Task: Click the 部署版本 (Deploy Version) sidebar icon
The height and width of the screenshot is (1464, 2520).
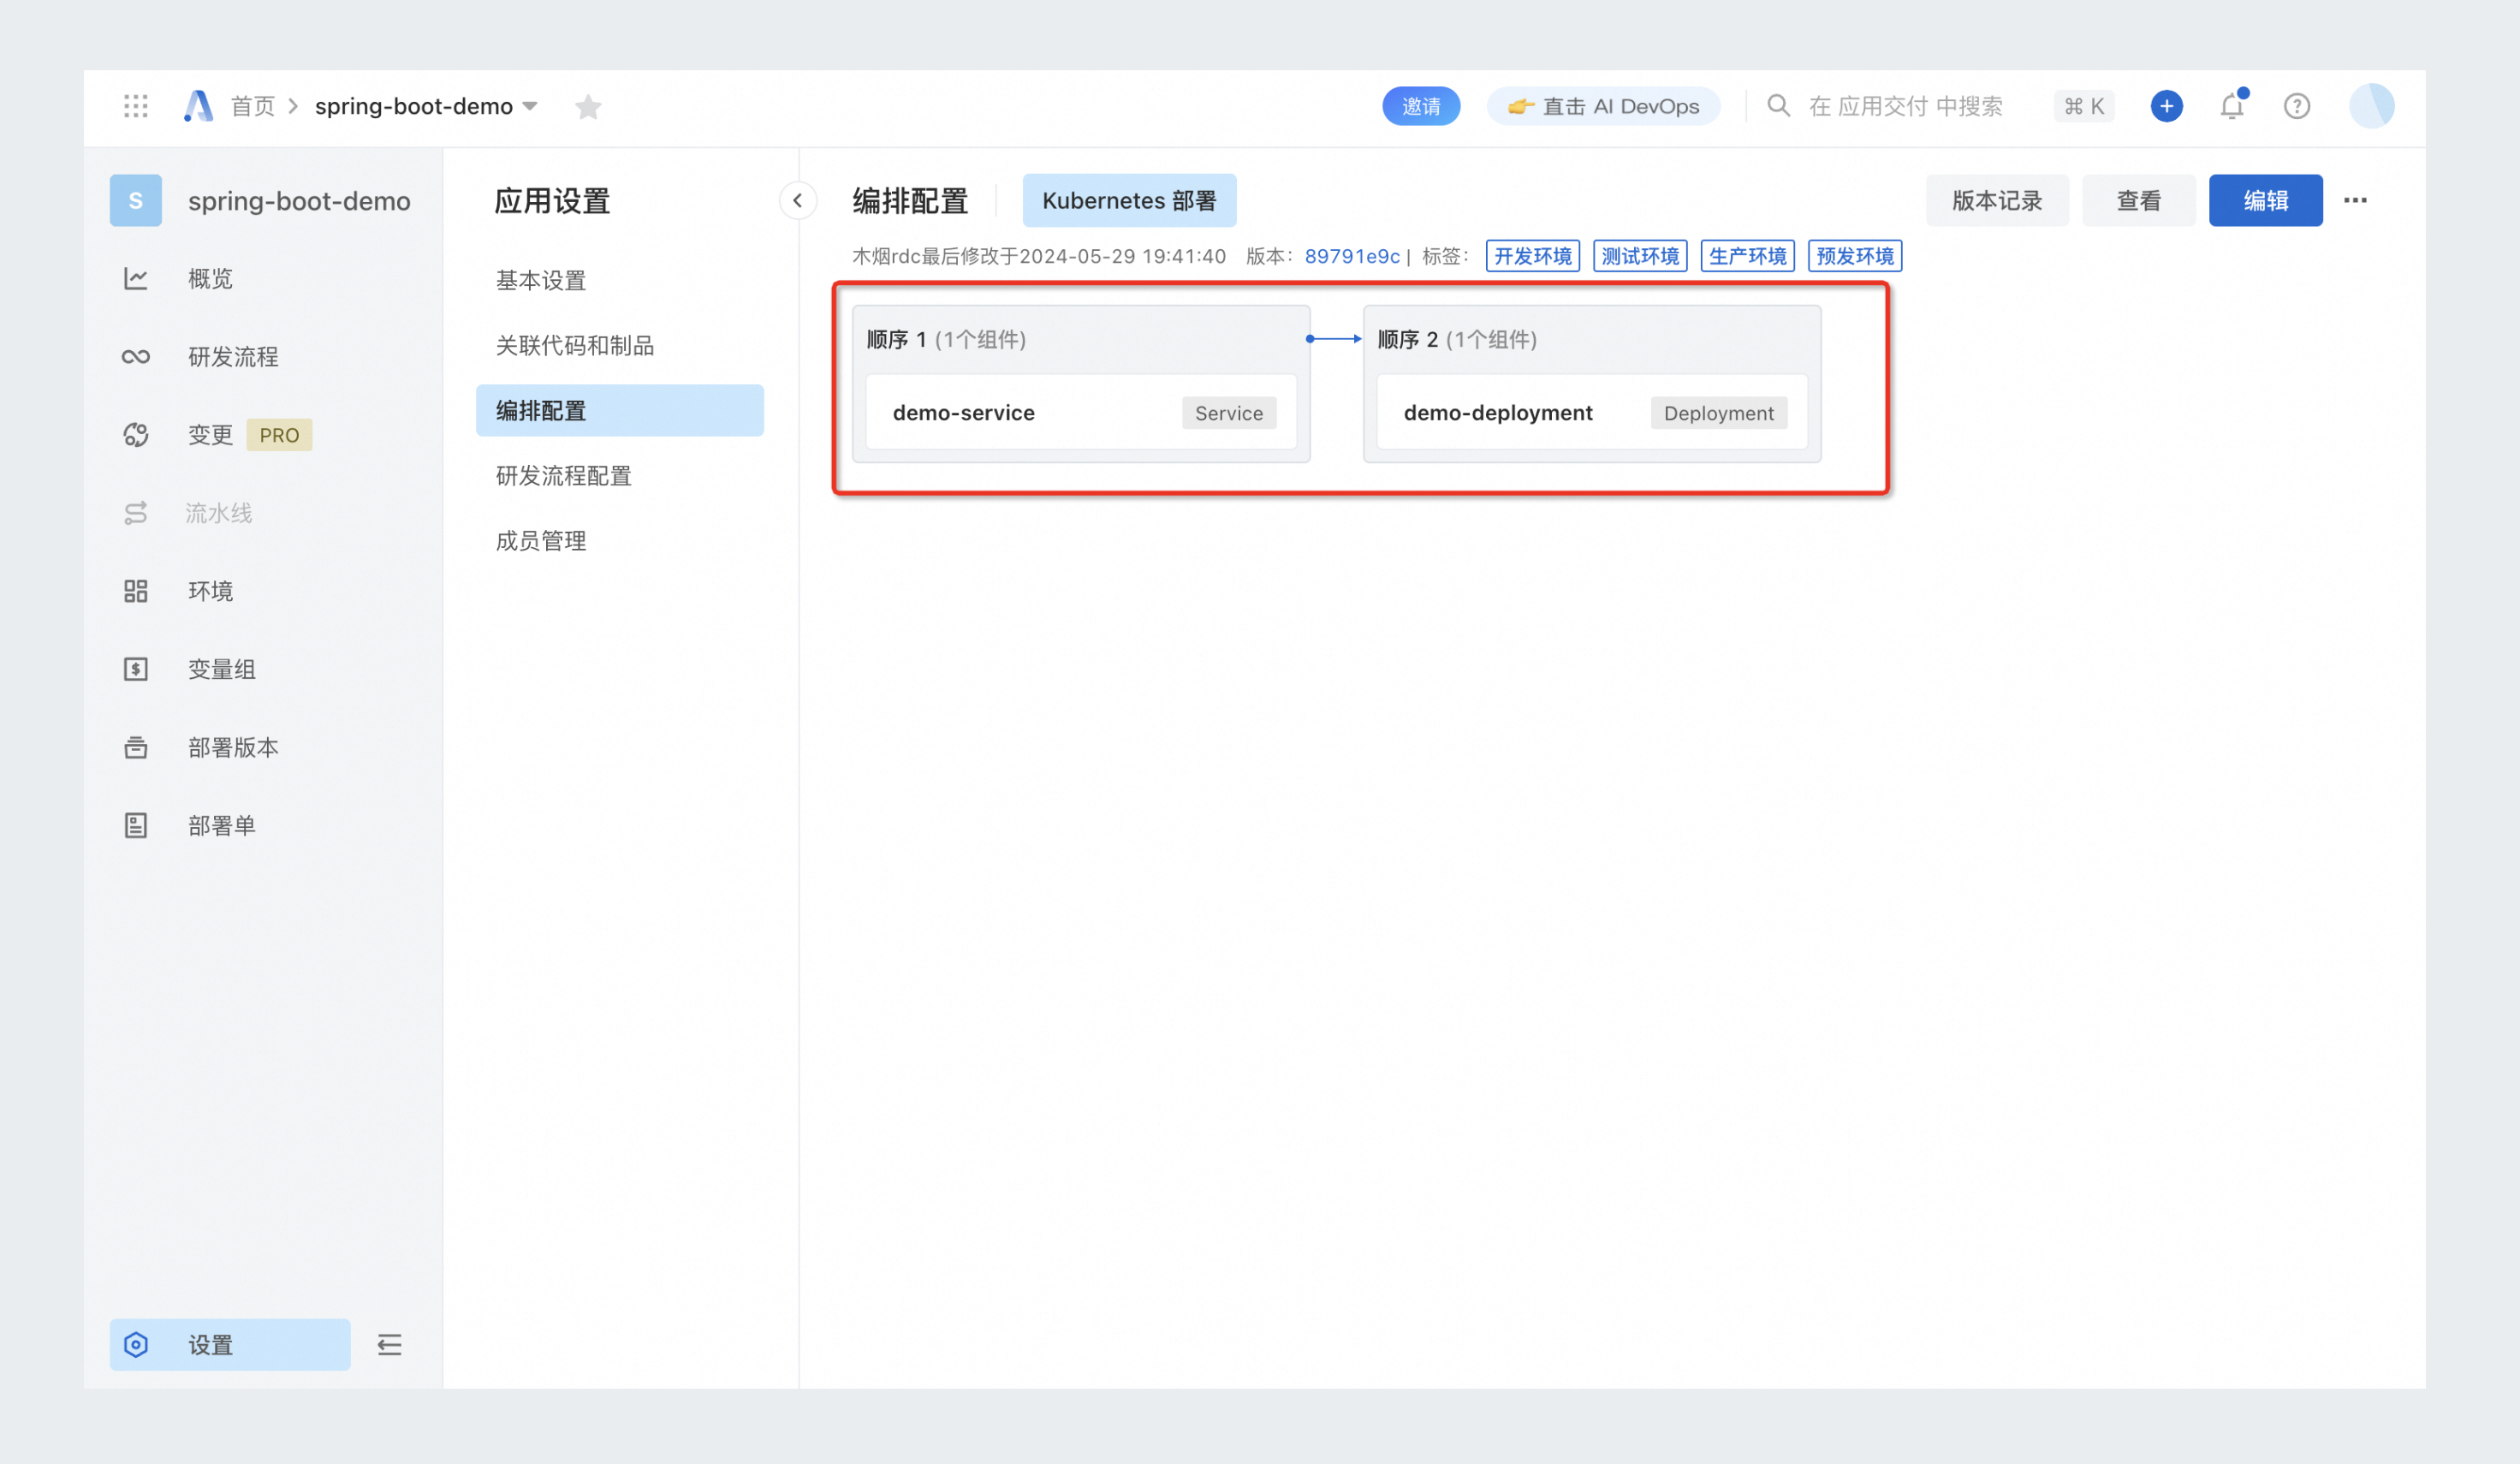Action: (136, 746)
